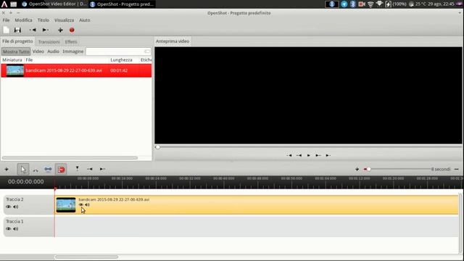Open the Titolo menu
The image size is (464, 261).
pos(43,20)
